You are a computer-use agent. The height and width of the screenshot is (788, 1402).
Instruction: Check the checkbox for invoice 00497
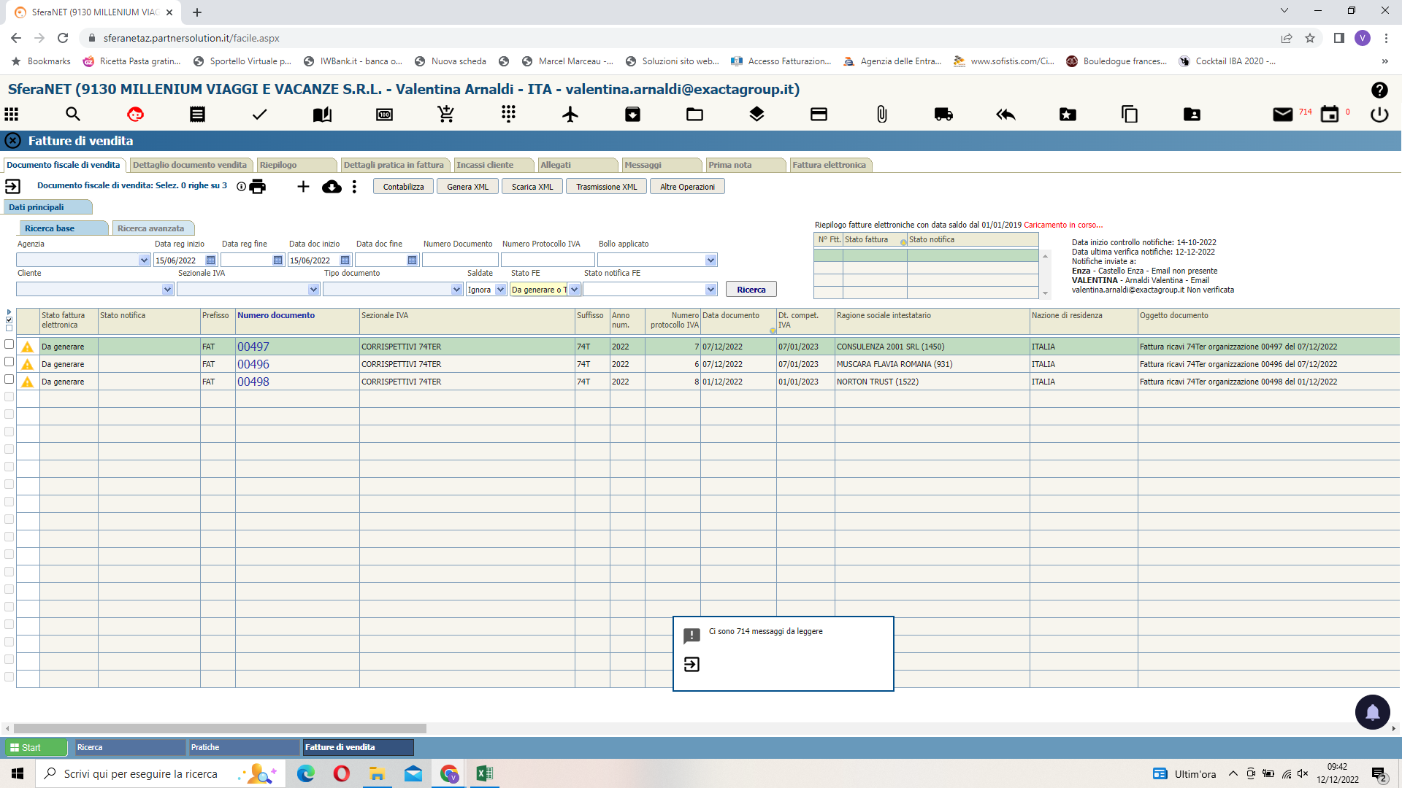click(9, 344)
